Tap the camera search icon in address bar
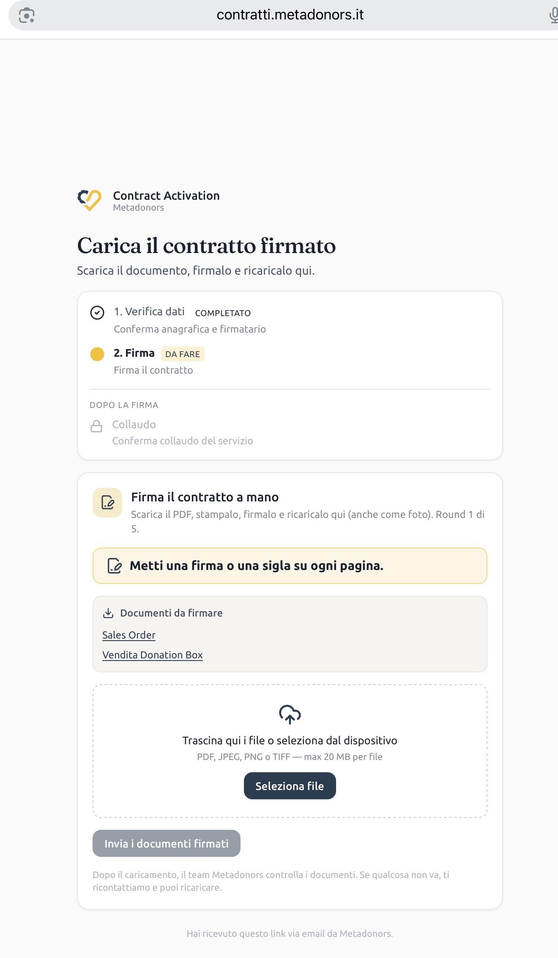This screenshot has height=958, width=558. coord(27,16)
